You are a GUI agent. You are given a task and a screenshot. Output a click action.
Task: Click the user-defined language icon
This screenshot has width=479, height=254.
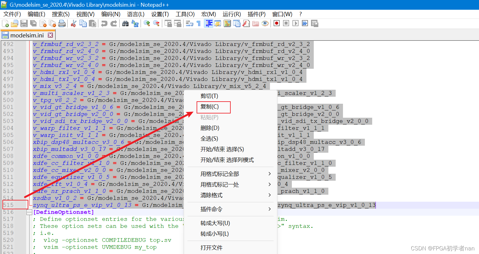click(x=218, y=23)
